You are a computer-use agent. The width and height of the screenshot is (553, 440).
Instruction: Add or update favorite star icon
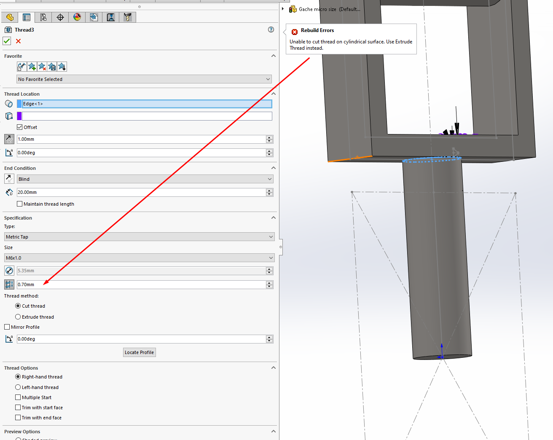click(32, 67)
